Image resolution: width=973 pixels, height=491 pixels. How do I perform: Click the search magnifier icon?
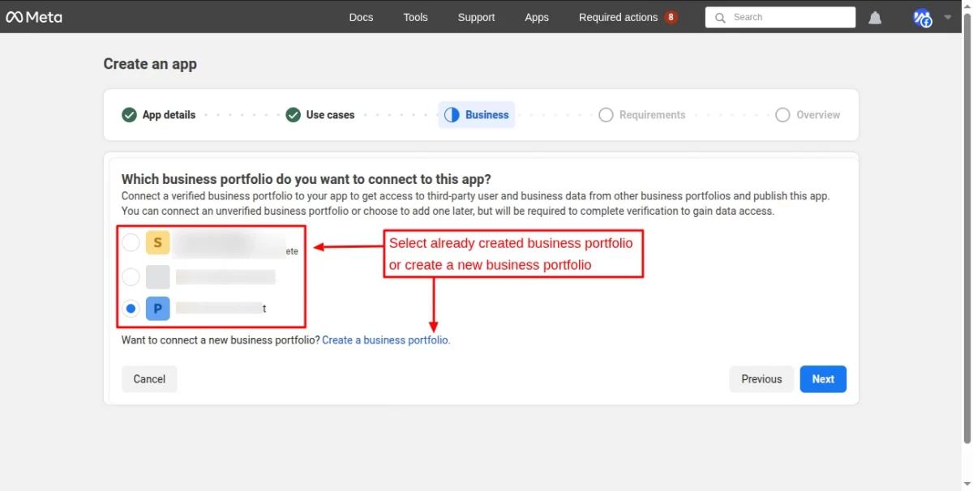click(x=720, y=17)
